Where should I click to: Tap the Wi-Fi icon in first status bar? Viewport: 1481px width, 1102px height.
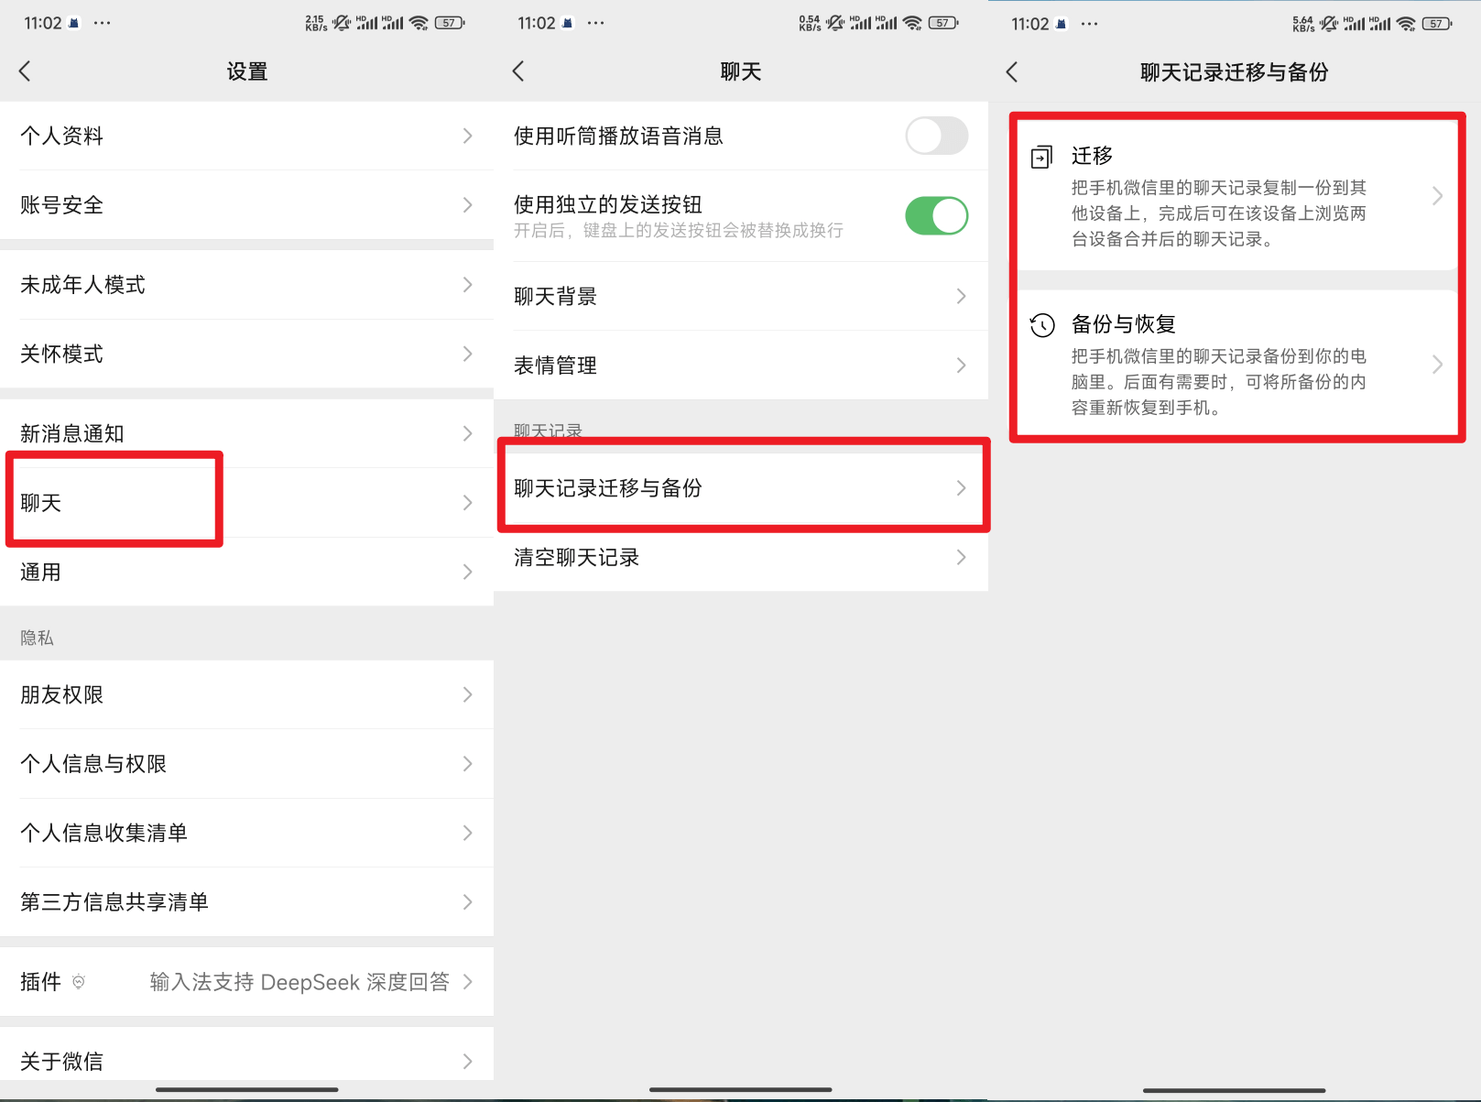[x=419, y=23]
